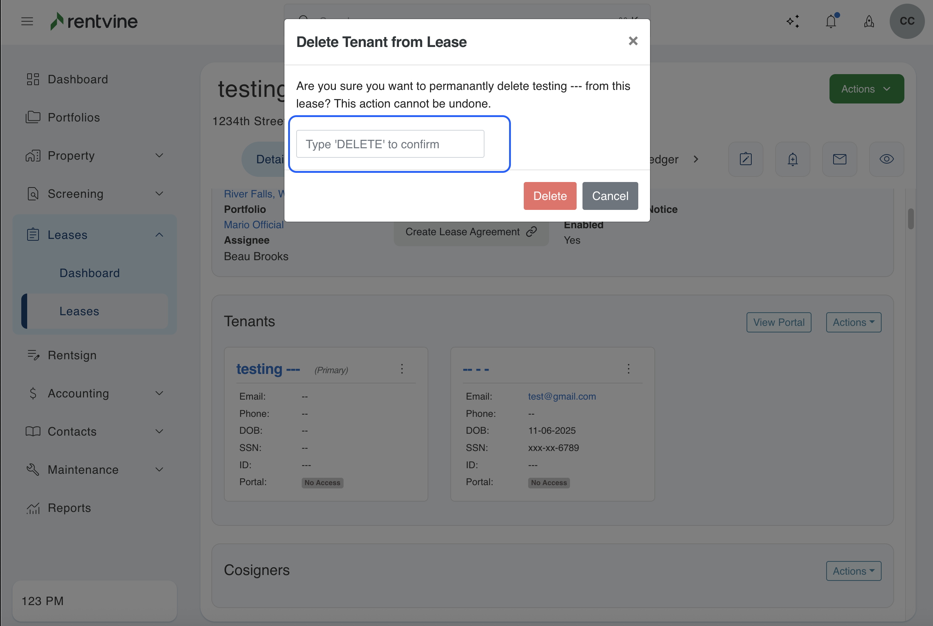
Task: Click the envelope mail icon
Action: 839,159
